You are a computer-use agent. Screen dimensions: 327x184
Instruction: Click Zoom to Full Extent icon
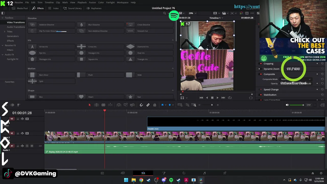180,105
